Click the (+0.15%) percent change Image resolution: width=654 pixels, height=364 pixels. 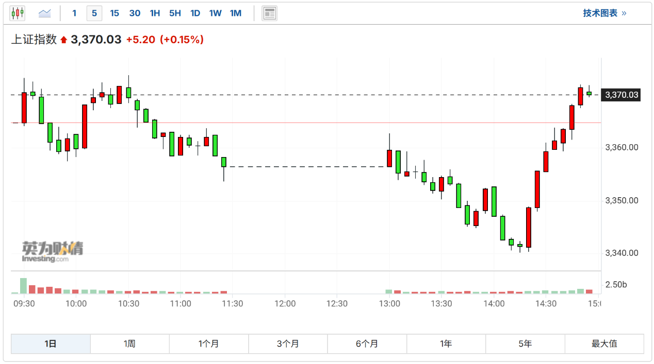182,40
